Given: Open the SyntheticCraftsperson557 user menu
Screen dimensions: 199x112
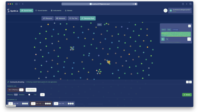Looking at the screenshot, I should point(180,11).
